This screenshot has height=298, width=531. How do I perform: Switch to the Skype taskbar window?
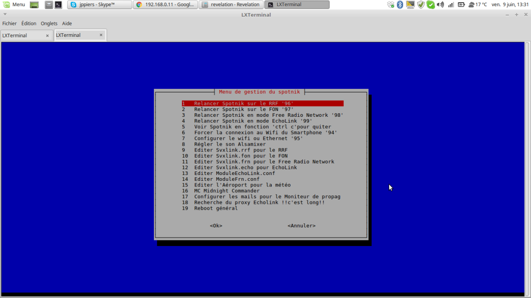pyautogui.click(x=100, y=4)
